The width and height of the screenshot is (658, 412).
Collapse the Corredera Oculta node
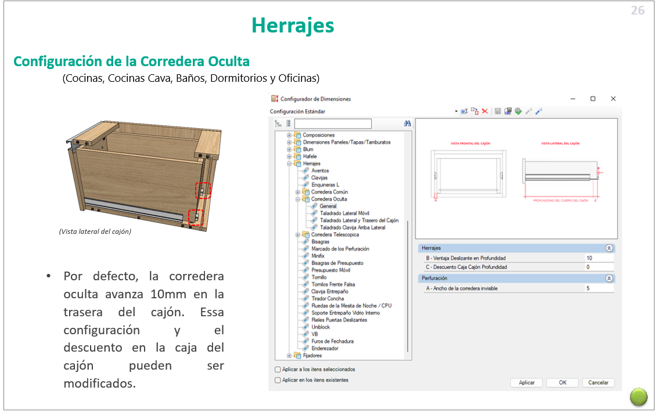[x=297, y=199]
